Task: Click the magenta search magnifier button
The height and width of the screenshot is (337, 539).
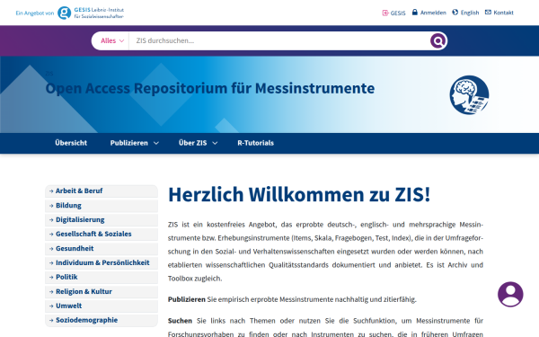Action: tap(438, 41)
